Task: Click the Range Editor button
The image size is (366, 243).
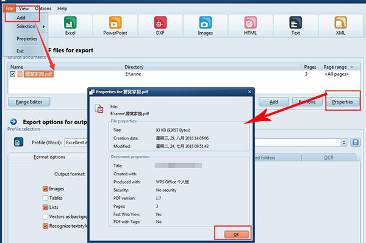Action: [29, 102]
